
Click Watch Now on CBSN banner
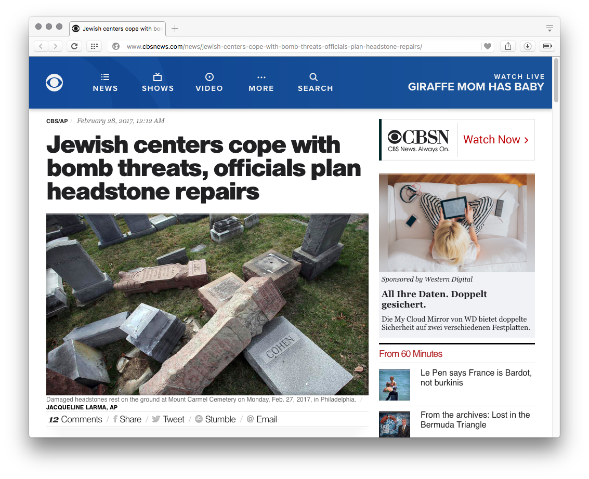[496, 140]
